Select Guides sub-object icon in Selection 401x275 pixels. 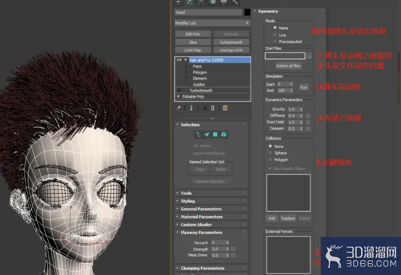[198, 134]
